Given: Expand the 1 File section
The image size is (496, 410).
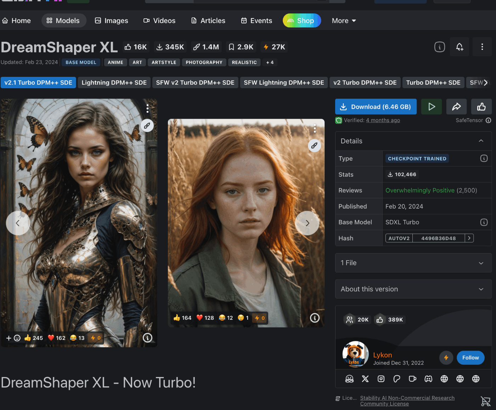Looking at the screenshot, I should click(x=413, y=263).
